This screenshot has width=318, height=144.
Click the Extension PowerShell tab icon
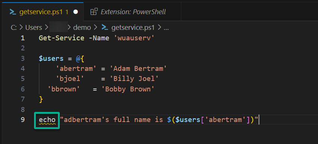click(x=94, y=12)
